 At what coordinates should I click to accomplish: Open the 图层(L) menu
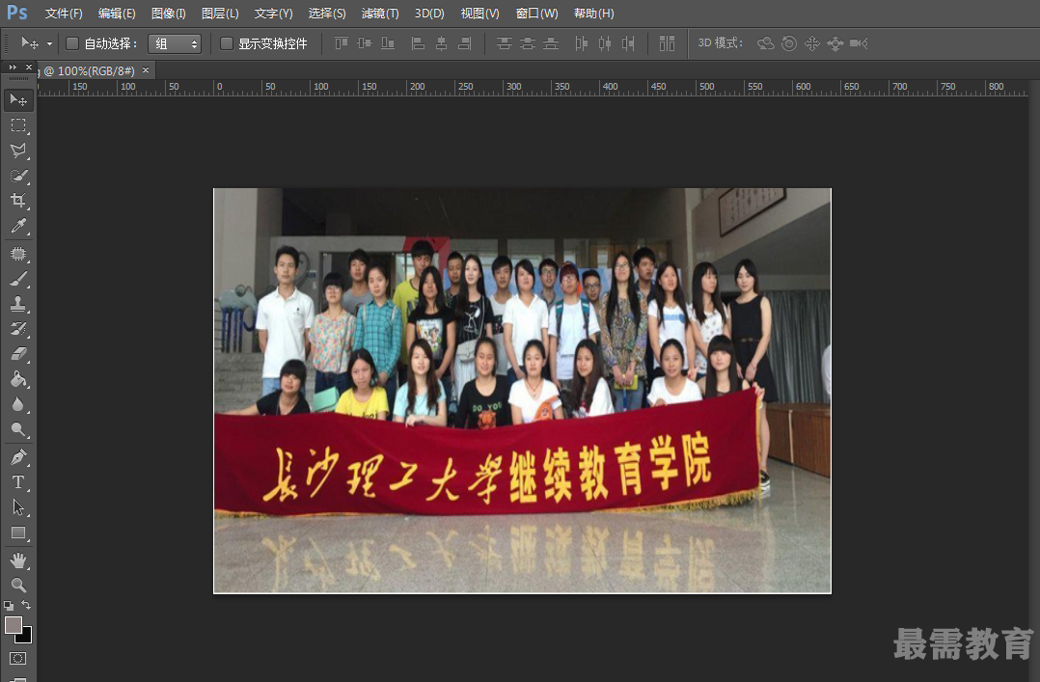(220, 14)
